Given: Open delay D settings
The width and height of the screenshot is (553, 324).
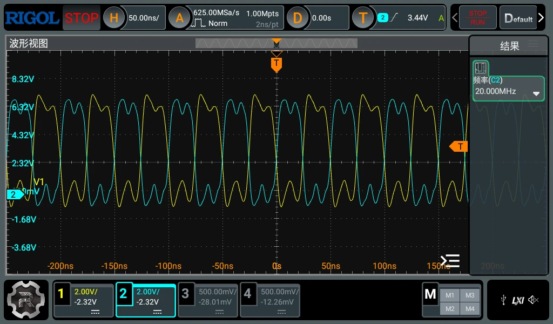Looking at the screenshot, I should point(298,18).
